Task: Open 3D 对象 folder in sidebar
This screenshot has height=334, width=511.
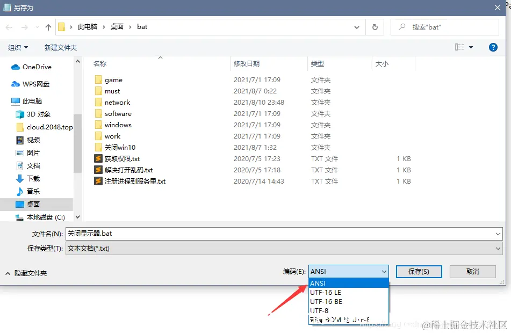Action: pos(33,114)
